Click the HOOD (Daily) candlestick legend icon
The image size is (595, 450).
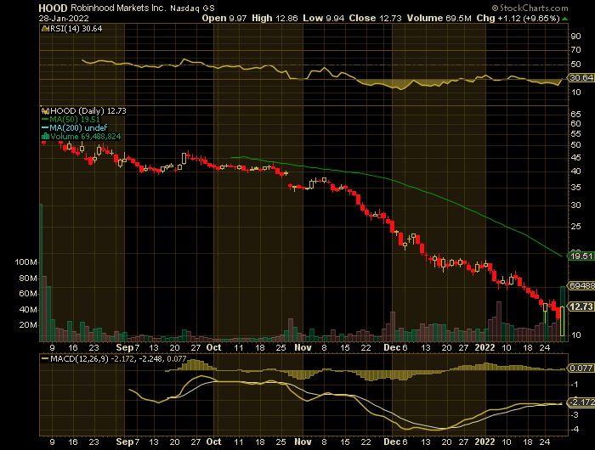[44, 110]
